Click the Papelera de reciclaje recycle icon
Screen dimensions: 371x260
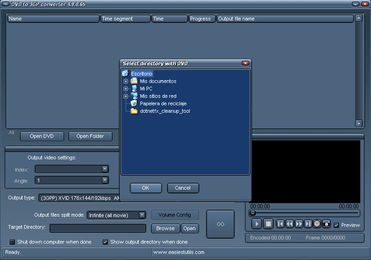(134, 103)
